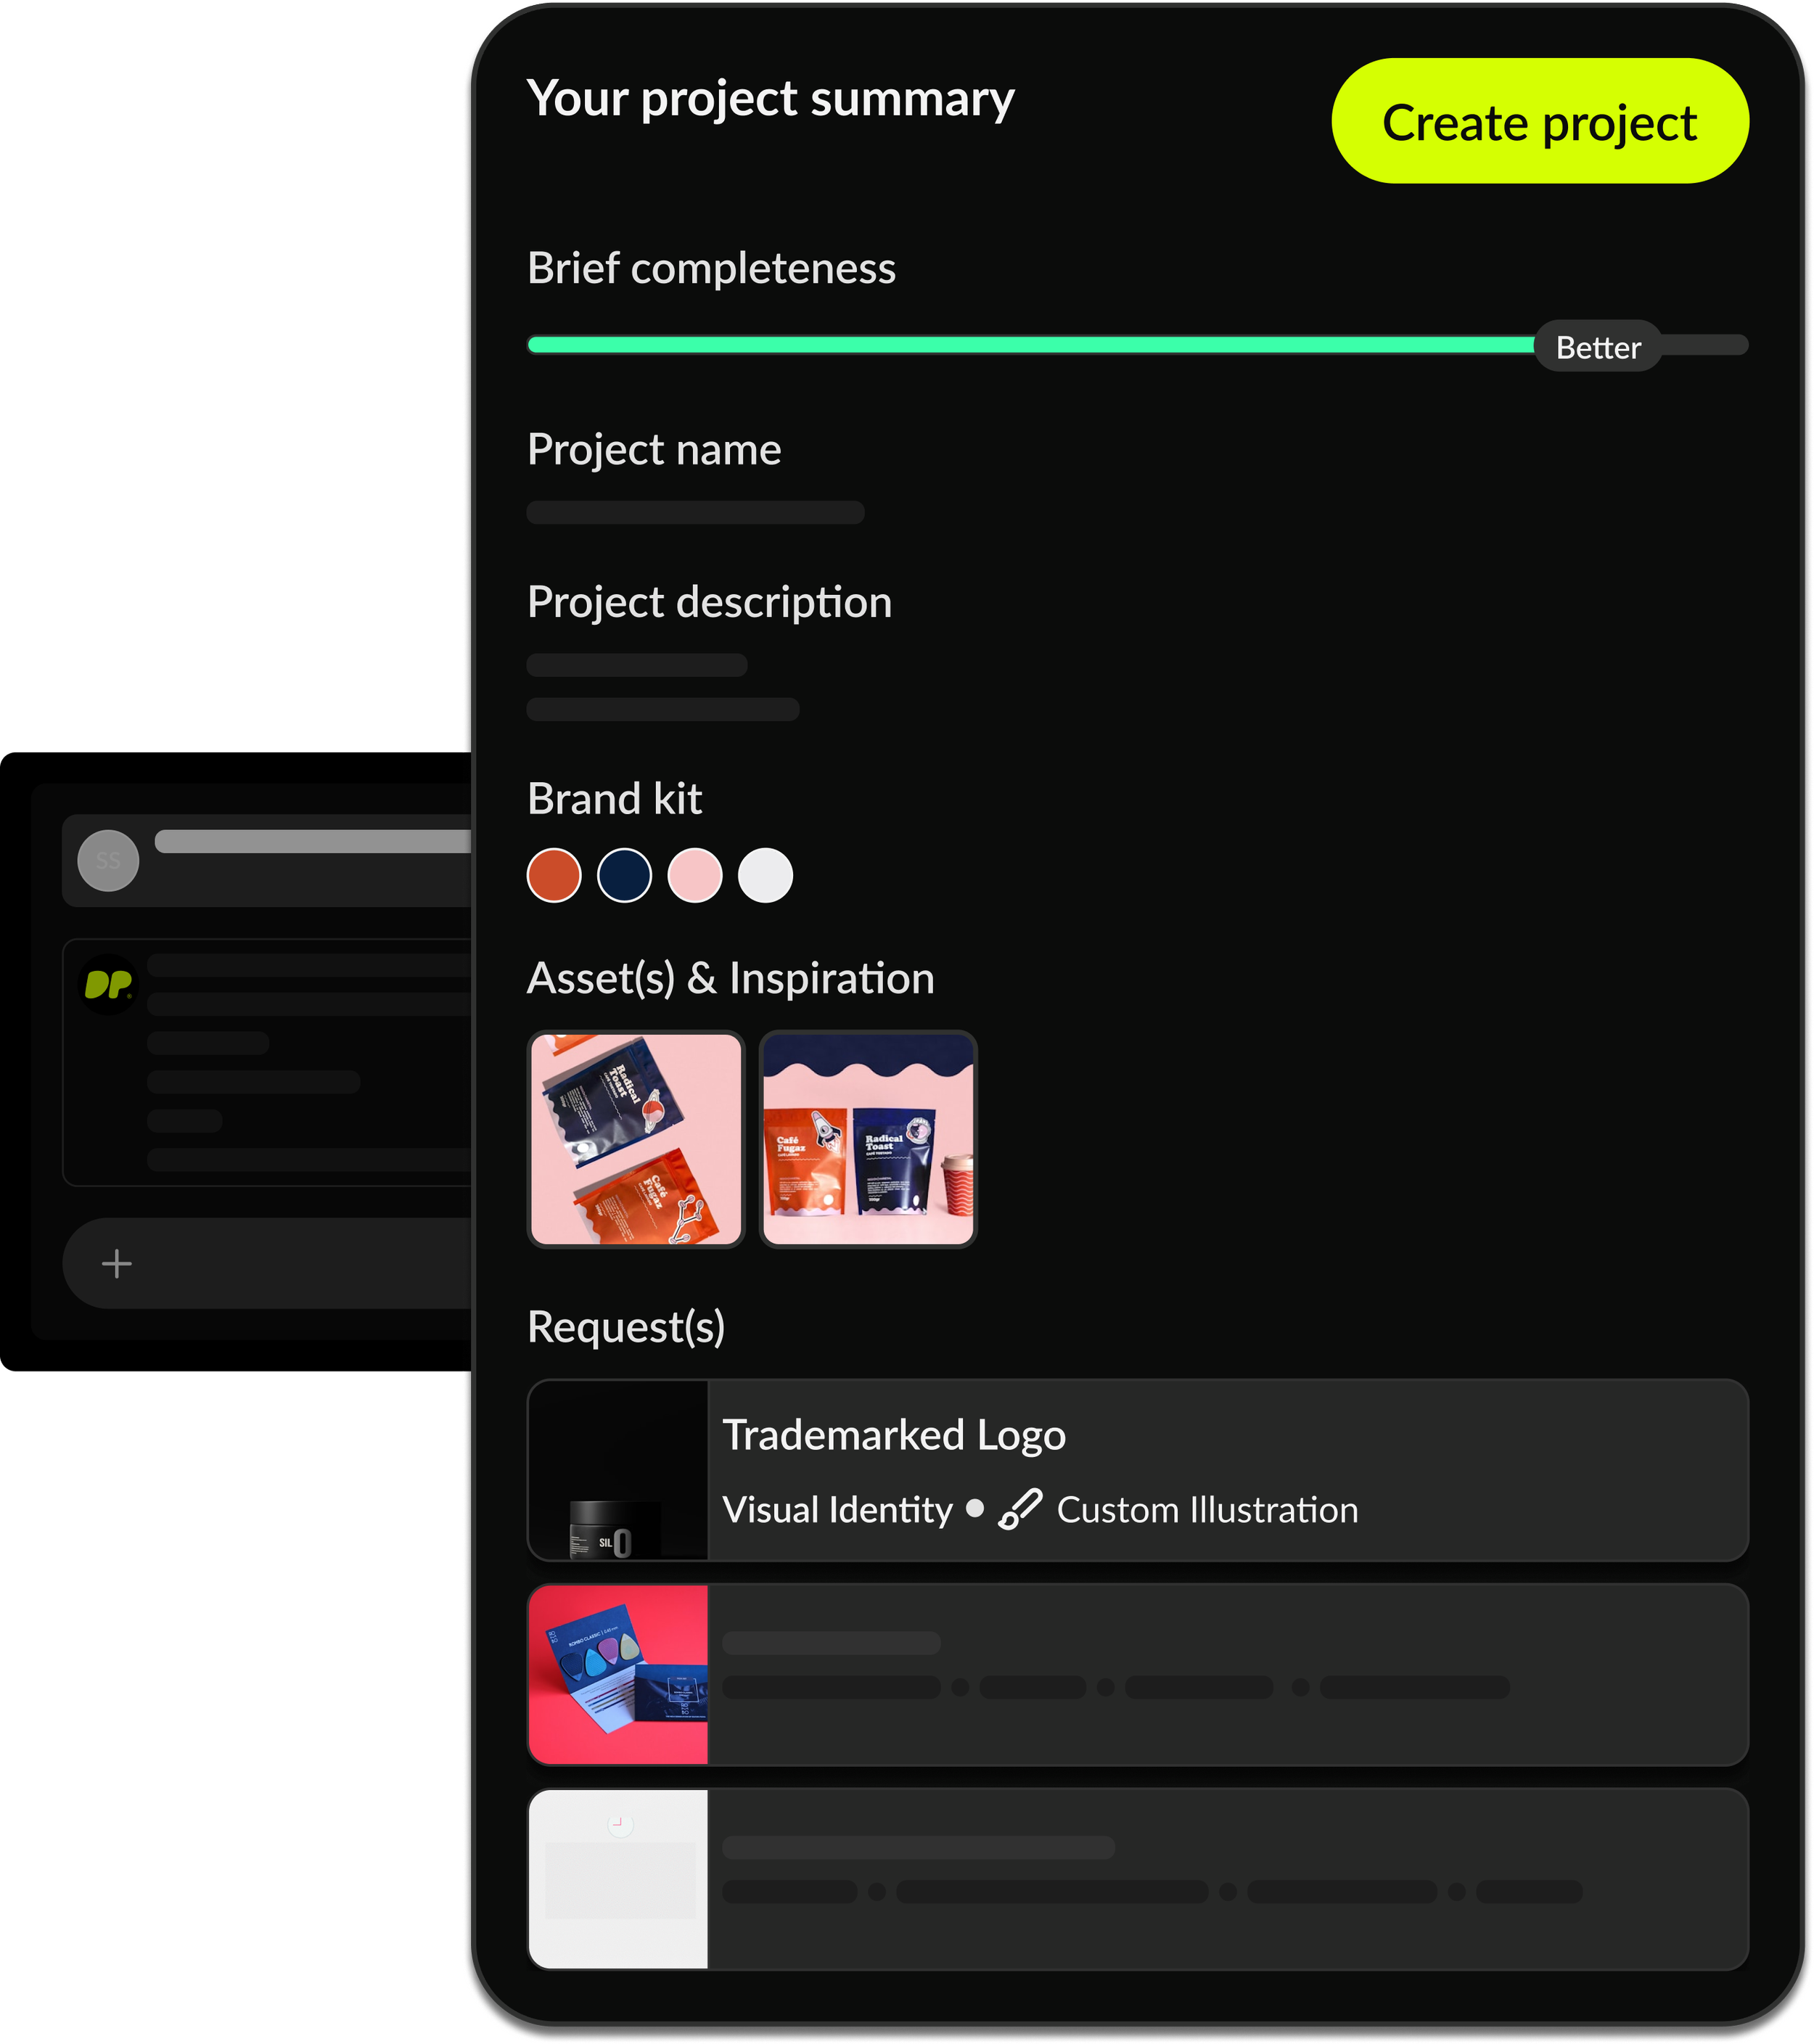
Task: Click the light gray request thumbnail
Action: click(x=618, y=1879)
